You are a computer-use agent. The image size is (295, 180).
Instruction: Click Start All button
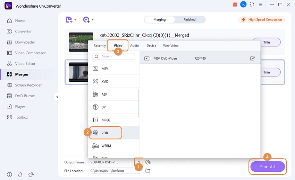tap(267, 167)
